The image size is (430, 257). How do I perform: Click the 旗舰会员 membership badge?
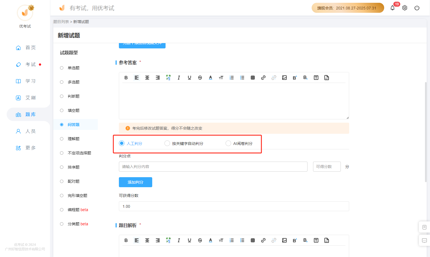pyautogui.click(x=348, y=8)
